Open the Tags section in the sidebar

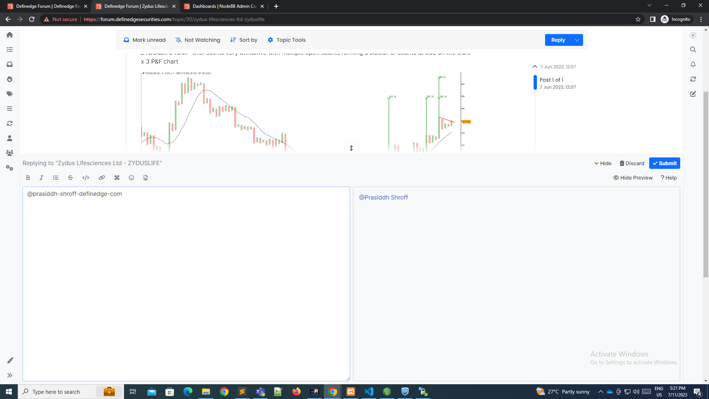[x=10, y=93]
